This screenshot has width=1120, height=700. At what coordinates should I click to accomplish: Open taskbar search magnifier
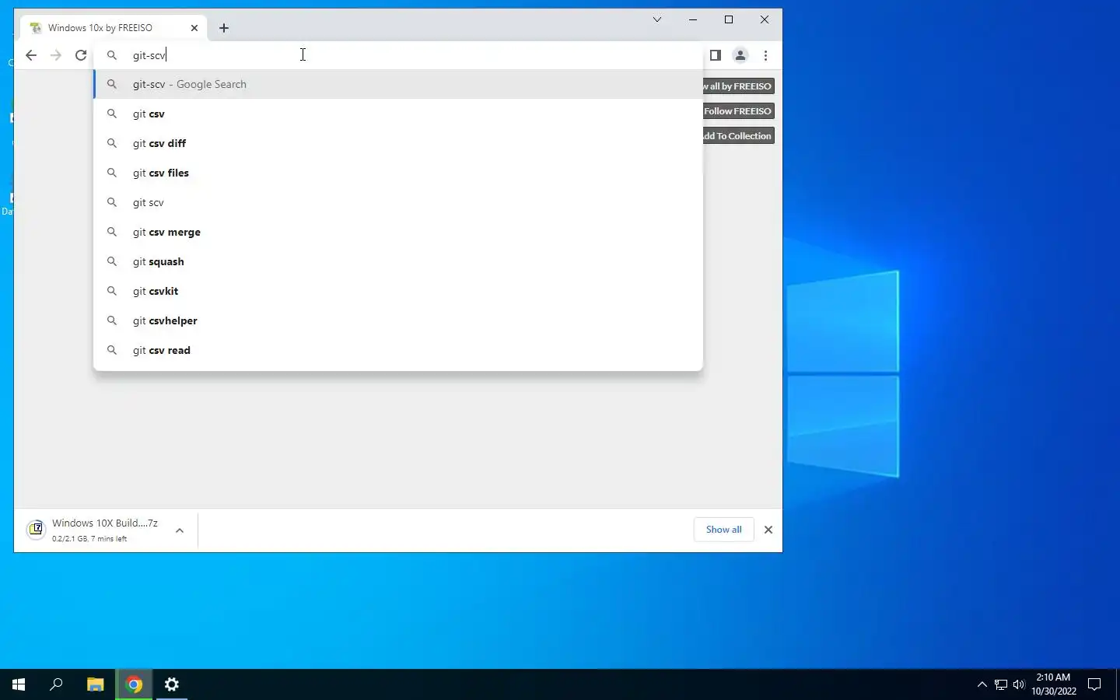pyautogui.click(x=56, y=684)
